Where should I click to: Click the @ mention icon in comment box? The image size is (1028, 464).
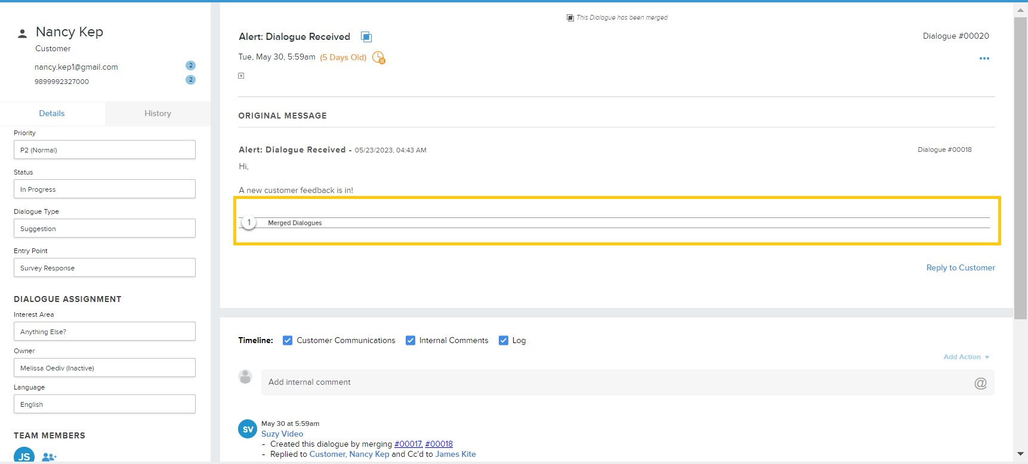point(980,383)
